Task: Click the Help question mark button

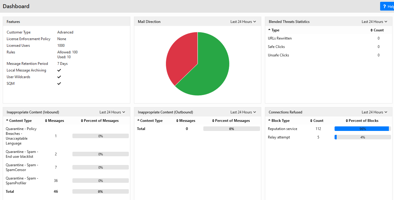Action: coord(387,6)
